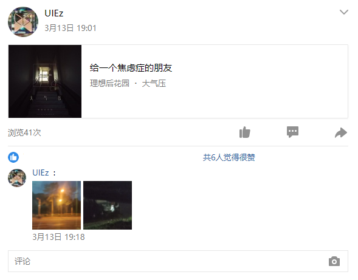The image size is (358, 280).
Task: Open comments via speech bubble icon
Action: 292,132
